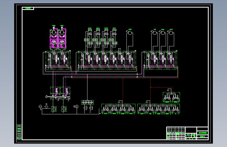
Task: Click the left green-boxed return filter symbol
Action: [54, 109]
